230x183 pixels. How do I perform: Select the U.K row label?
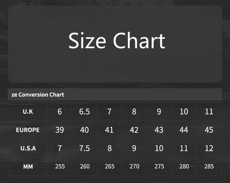point(28,112)
